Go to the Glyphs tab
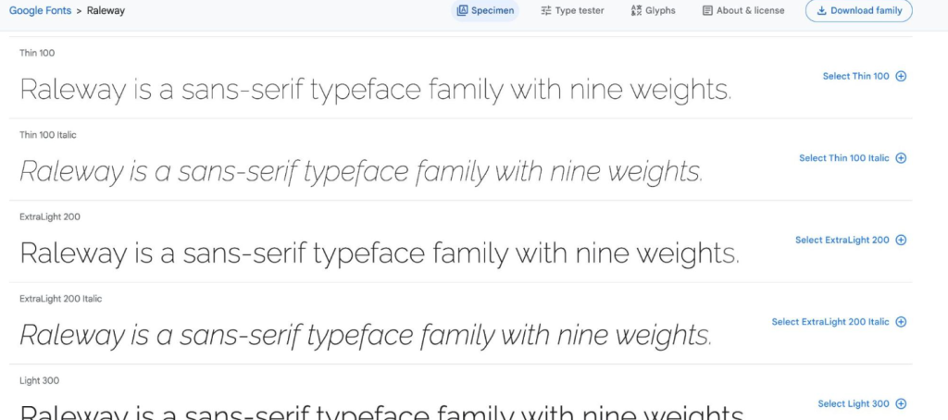The image size is (948, 420). [653, 10]
